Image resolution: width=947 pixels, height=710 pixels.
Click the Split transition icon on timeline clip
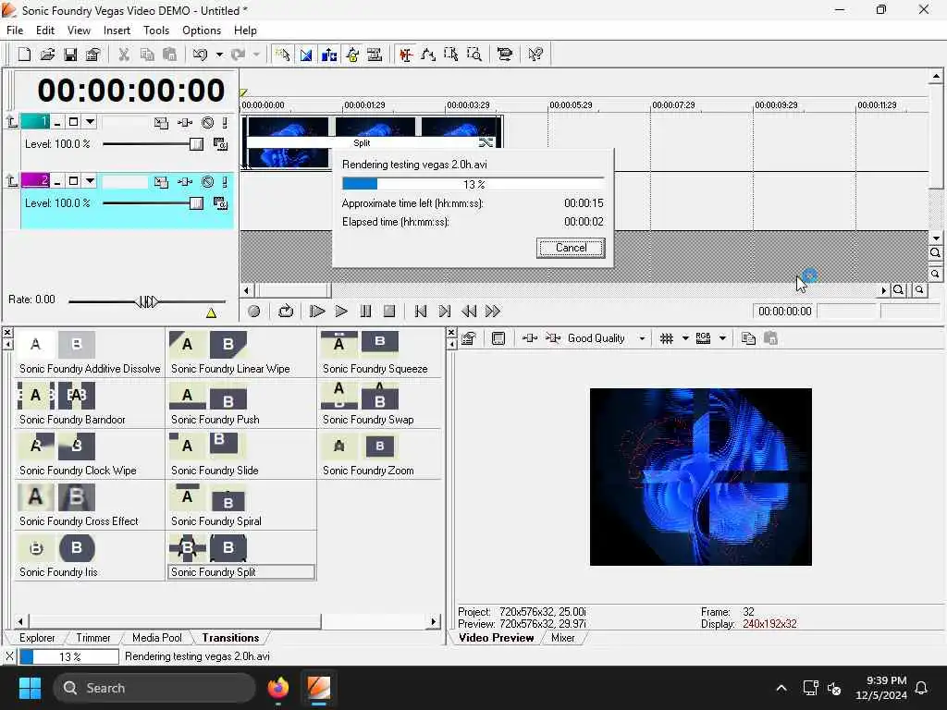tap(486, 142)
